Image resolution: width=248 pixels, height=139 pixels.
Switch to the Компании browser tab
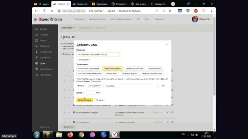point(100,4)
